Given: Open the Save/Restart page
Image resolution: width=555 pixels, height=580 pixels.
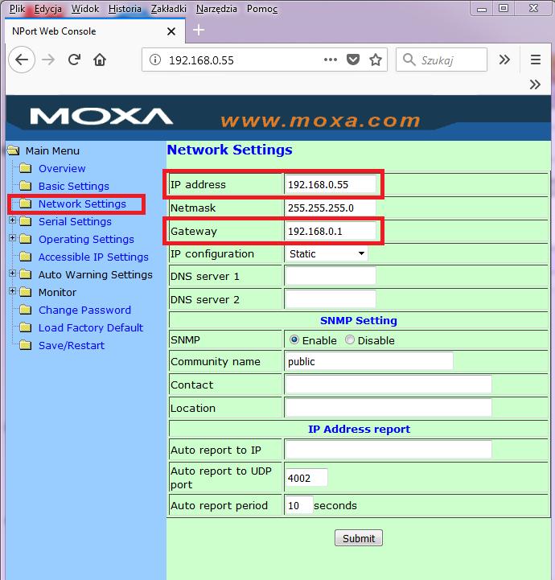Looking at the screenshot, I should [72, 345].
